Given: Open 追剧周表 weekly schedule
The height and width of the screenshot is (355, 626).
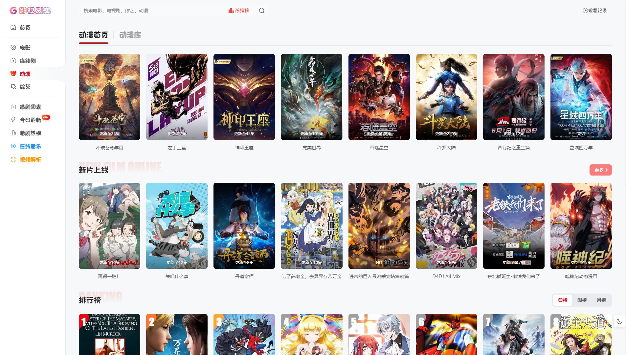Looking at the screenshot, I should click(26, 107).
